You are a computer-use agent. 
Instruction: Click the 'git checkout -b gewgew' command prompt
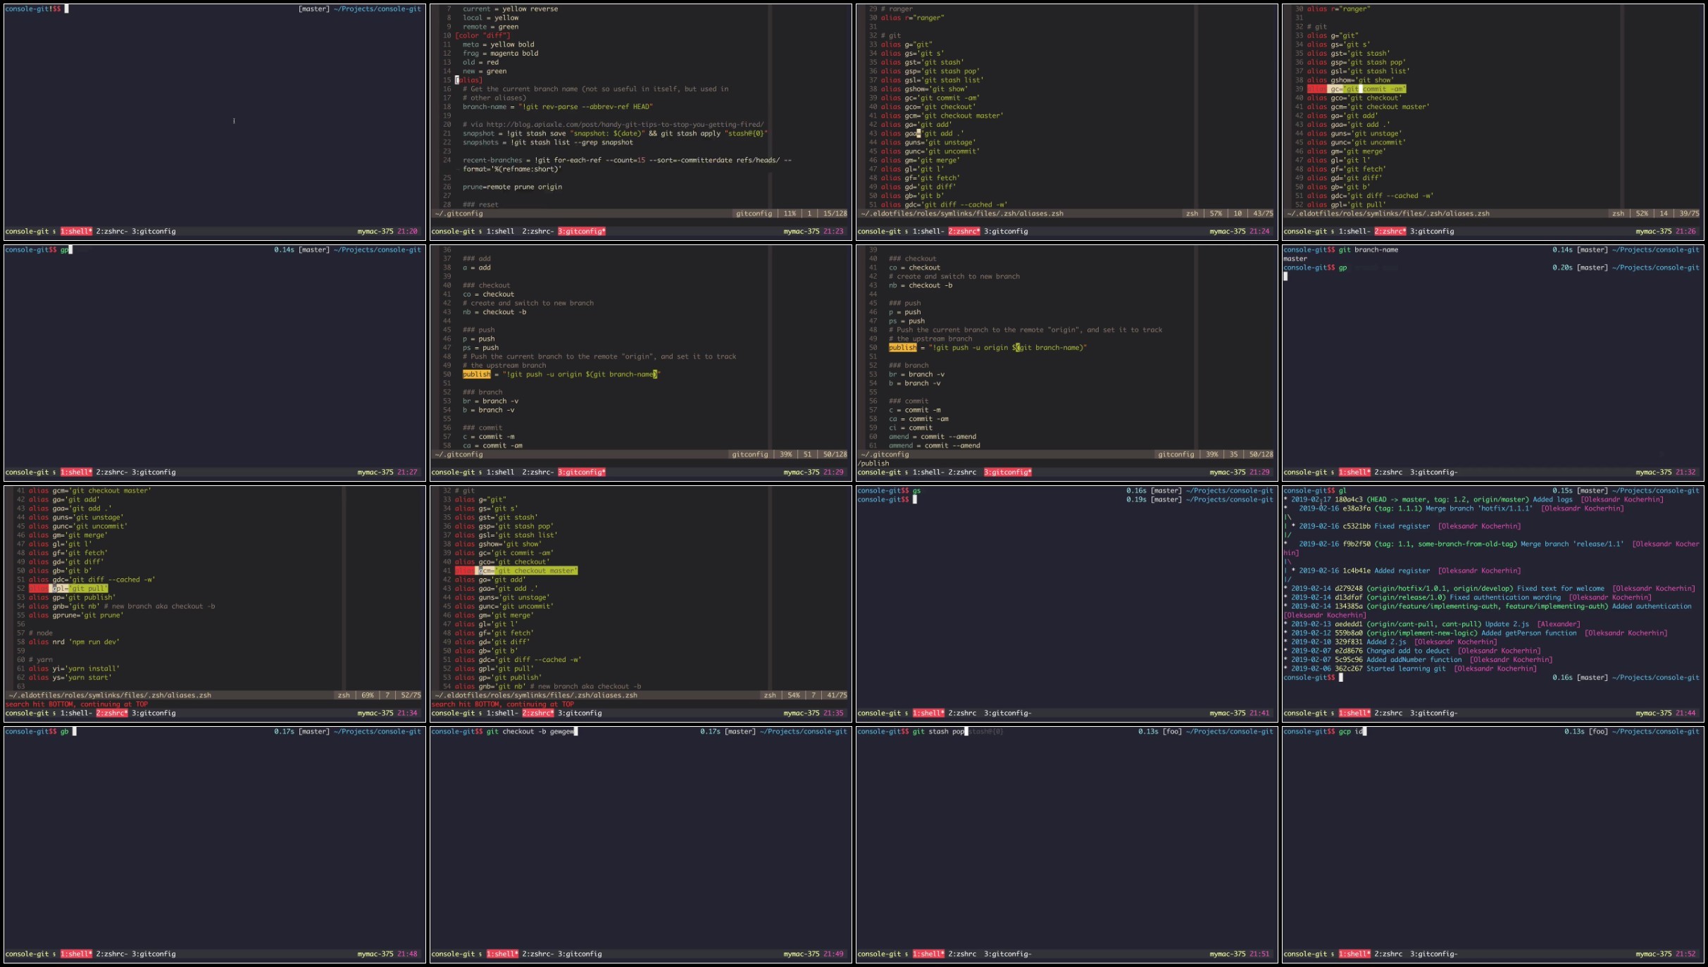click(530, 731)
